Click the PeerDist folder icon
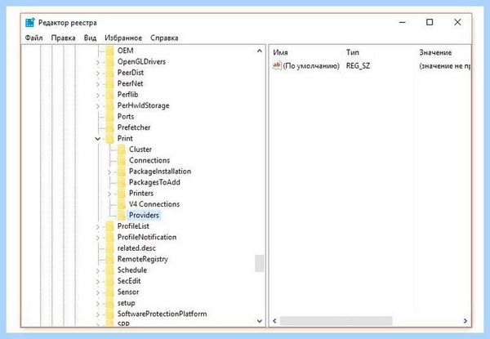Screen dimensions: 490x339 [x=109, y=73]
